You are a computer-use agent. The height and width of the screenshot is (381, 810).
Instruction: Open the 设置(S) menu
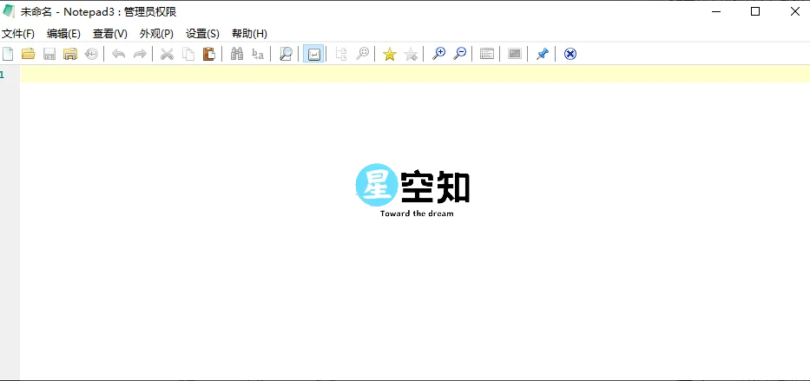pyautogui.click(x=202, y=34)
